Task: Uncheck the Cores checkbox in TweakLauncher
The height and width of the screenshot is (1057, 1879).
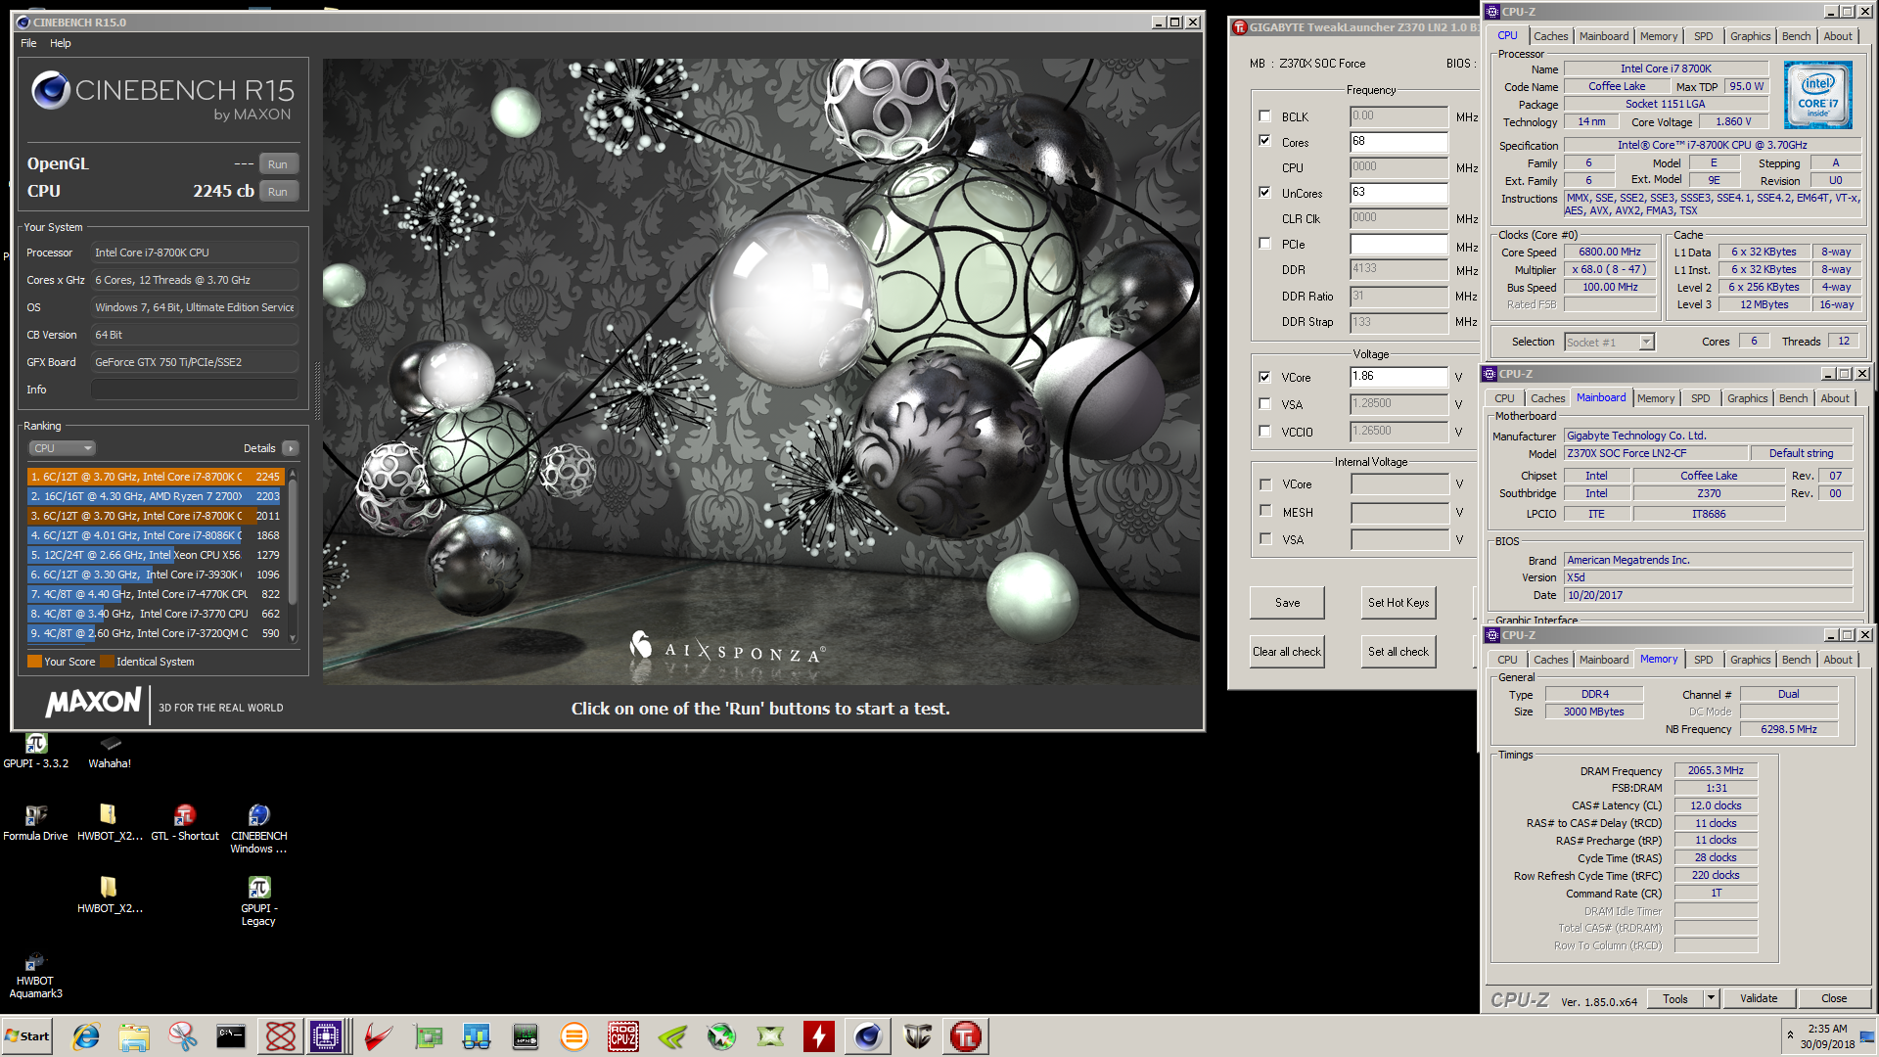Action: [x=1264, y=141]
